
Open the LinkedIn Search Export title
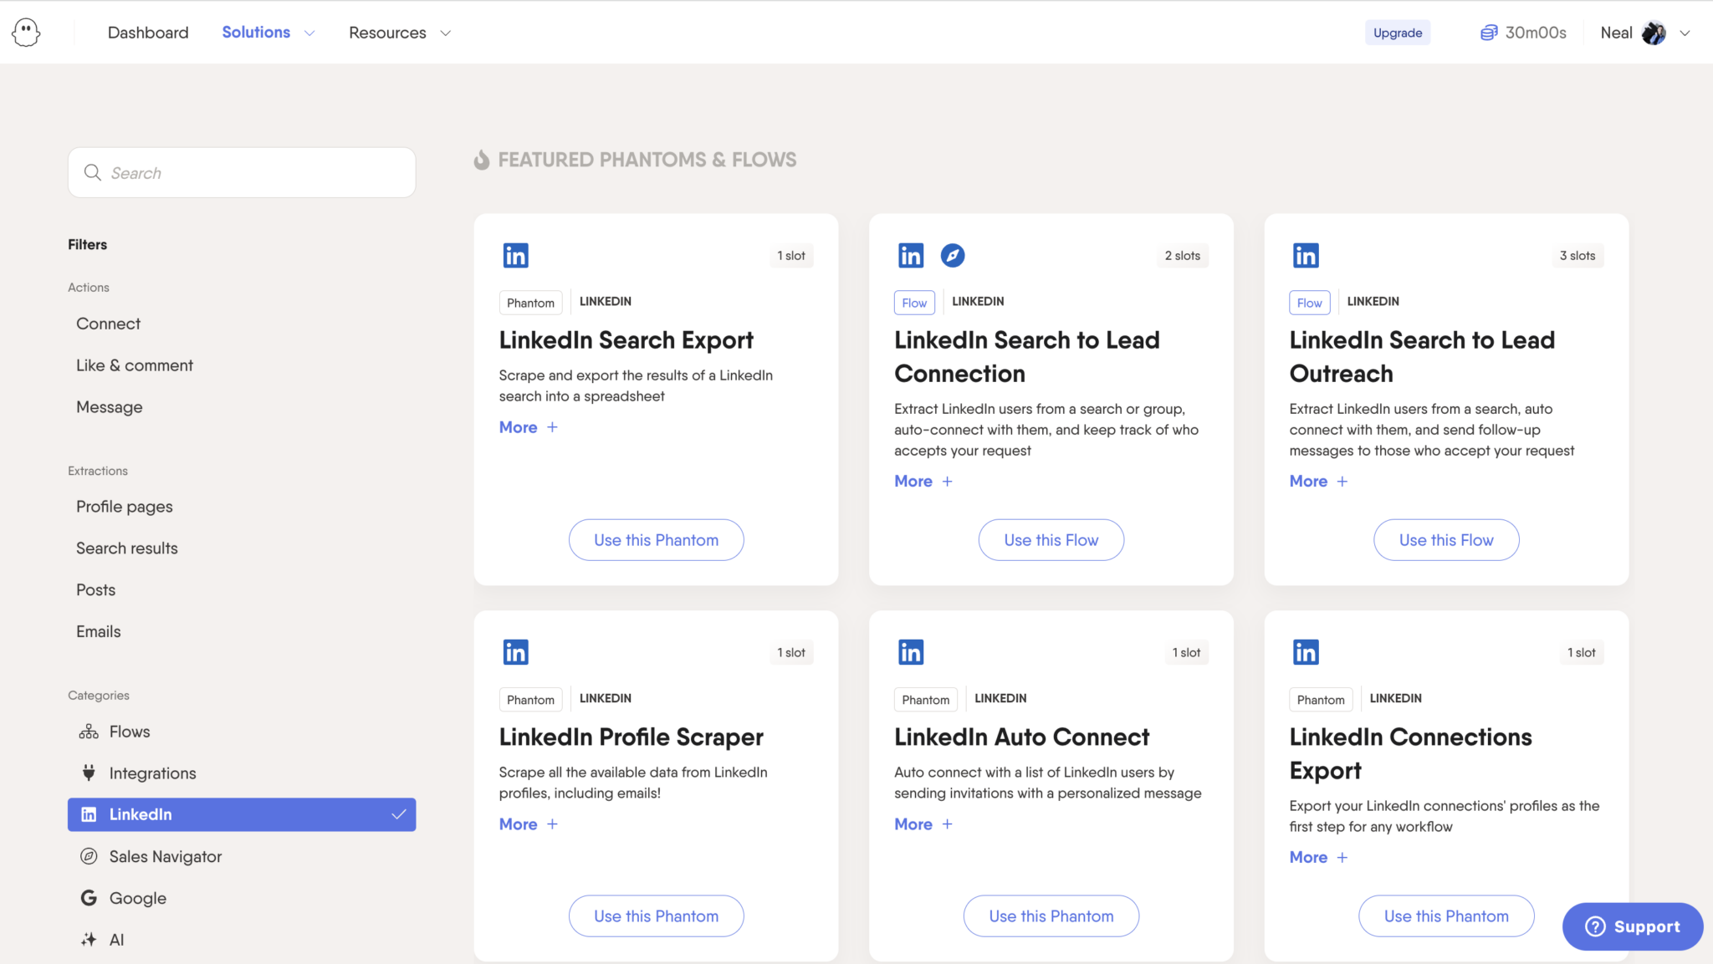626,340
